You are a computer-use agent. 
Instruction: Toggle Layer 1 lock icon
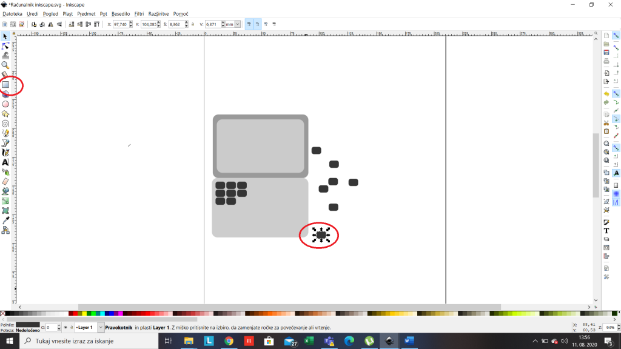[x=72, y=328]
